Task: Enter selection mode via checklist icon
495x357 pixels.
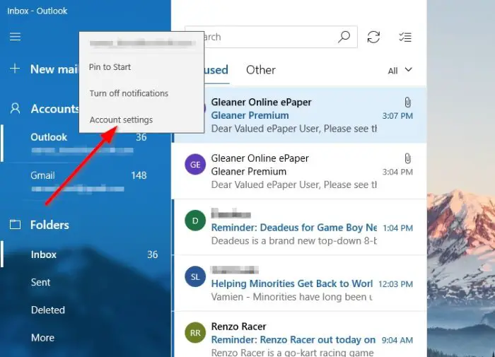Action: (405, 37)
